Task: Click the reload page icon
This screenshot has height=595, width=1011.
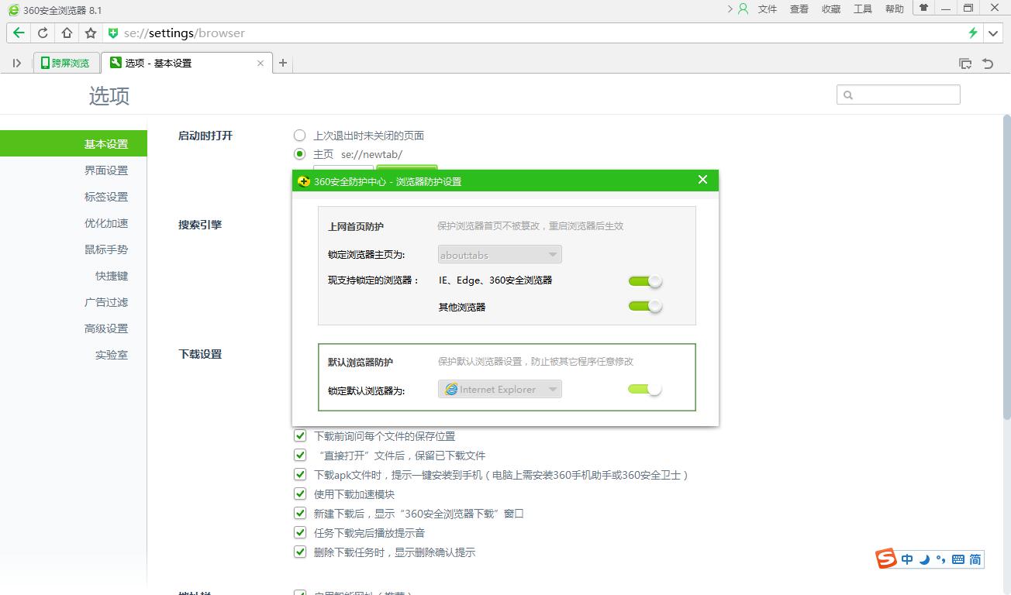Action: pyautogui.click(x=43, y=33)
